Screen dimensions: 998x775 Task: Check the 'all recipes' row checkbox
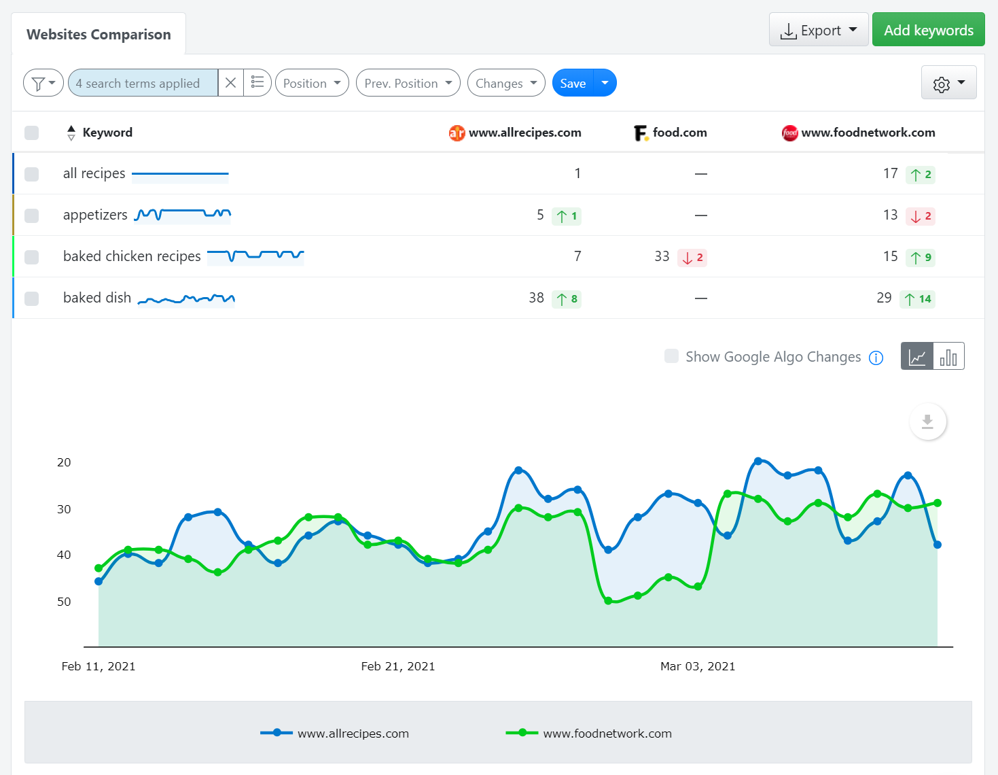pos(31,174)
